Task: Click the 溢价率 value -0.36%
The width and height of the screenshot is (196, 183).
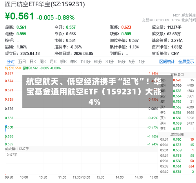Action: click(76, 47)
